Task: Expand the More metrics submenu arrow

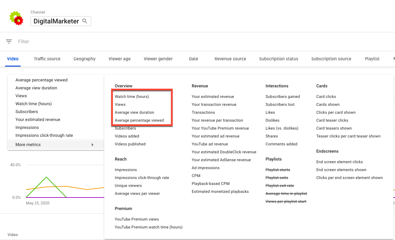Action: (x=92, y=145)
